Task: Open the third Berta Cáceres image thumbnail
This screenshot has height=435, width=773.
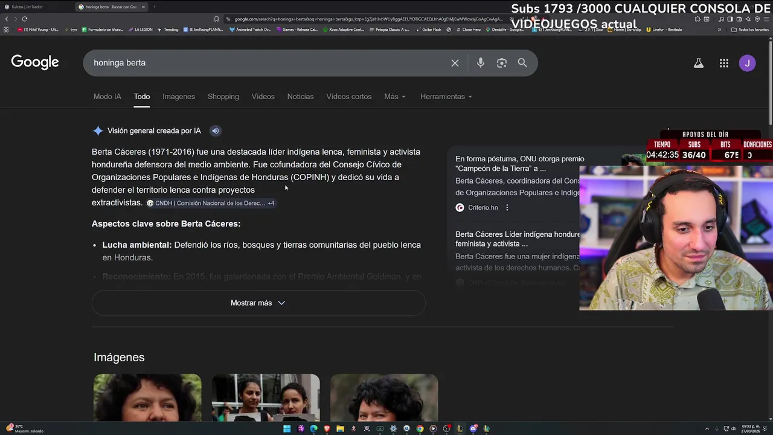Action: click(x=384, y=398)
